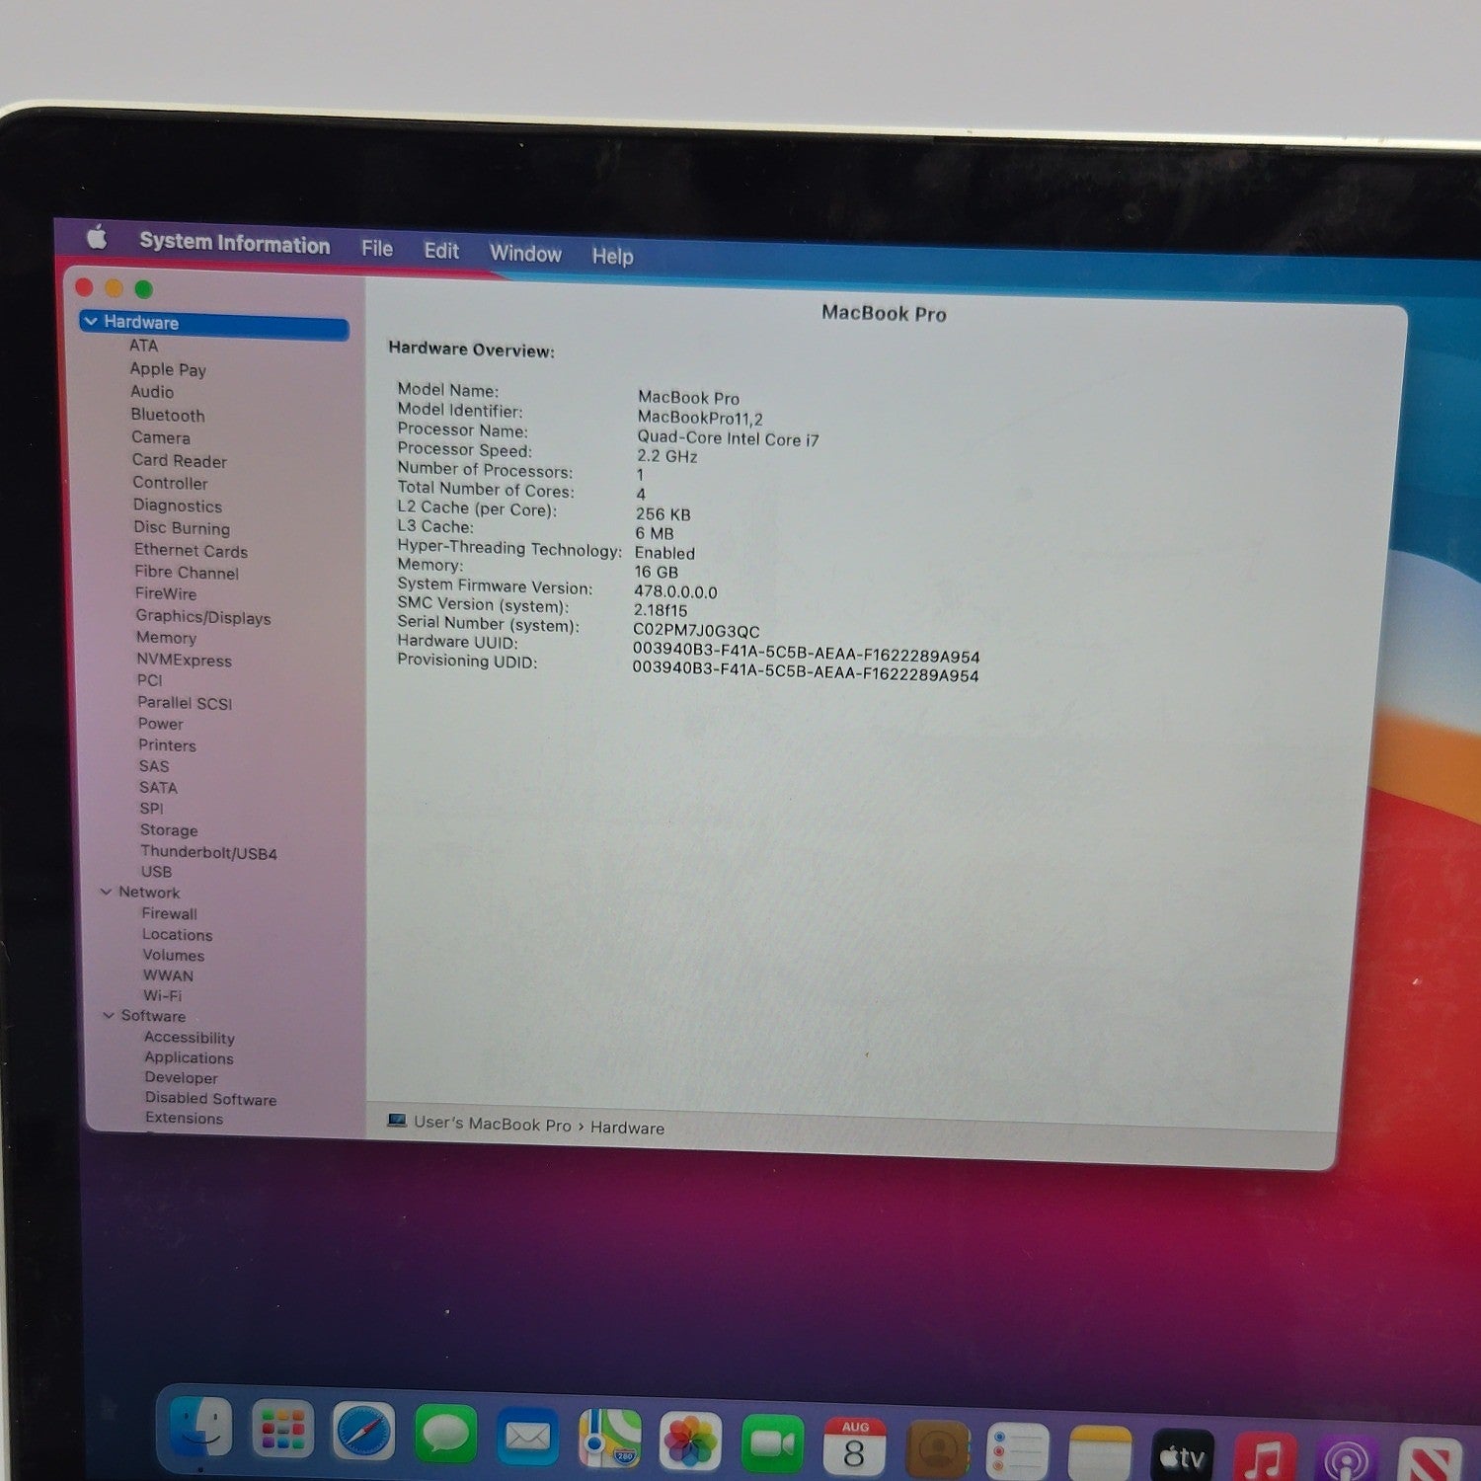Open the Window menu
The height and width of the screenshot is (1481, 1481).
tap(525, 254)
